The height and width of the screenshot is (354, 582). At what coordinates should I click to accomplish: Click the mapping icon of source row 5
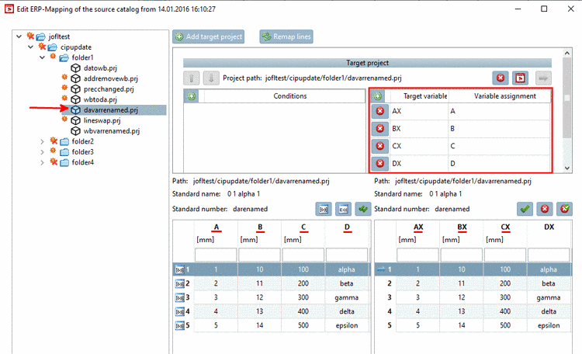180,326
